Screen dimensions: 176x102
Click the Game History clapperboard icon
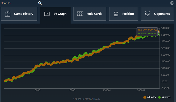pos(8,14)
